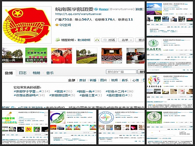Select the 全部 filter
195x146 pixels.
[71, 80]
